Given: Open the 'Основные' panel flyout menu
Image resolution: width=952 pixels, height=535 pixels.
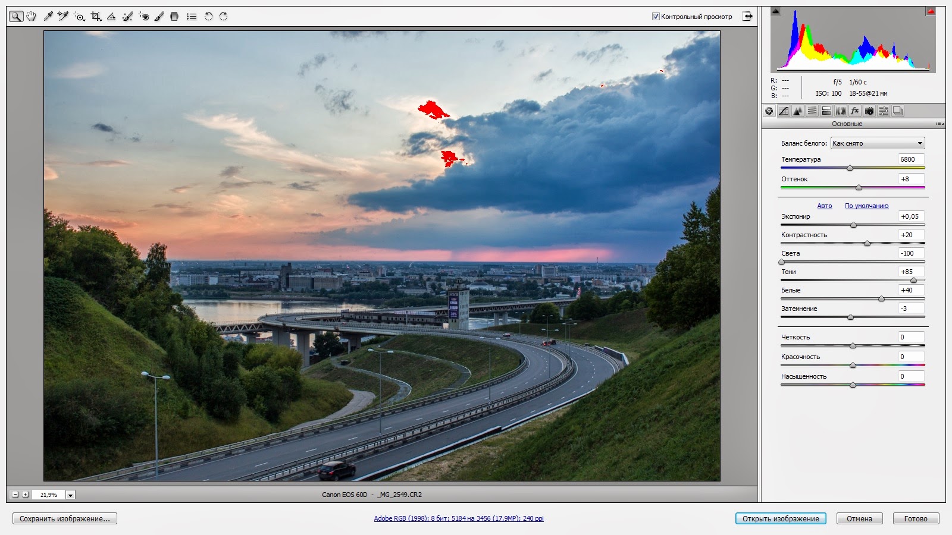Looking at the screenshot, I should (940, 124).
